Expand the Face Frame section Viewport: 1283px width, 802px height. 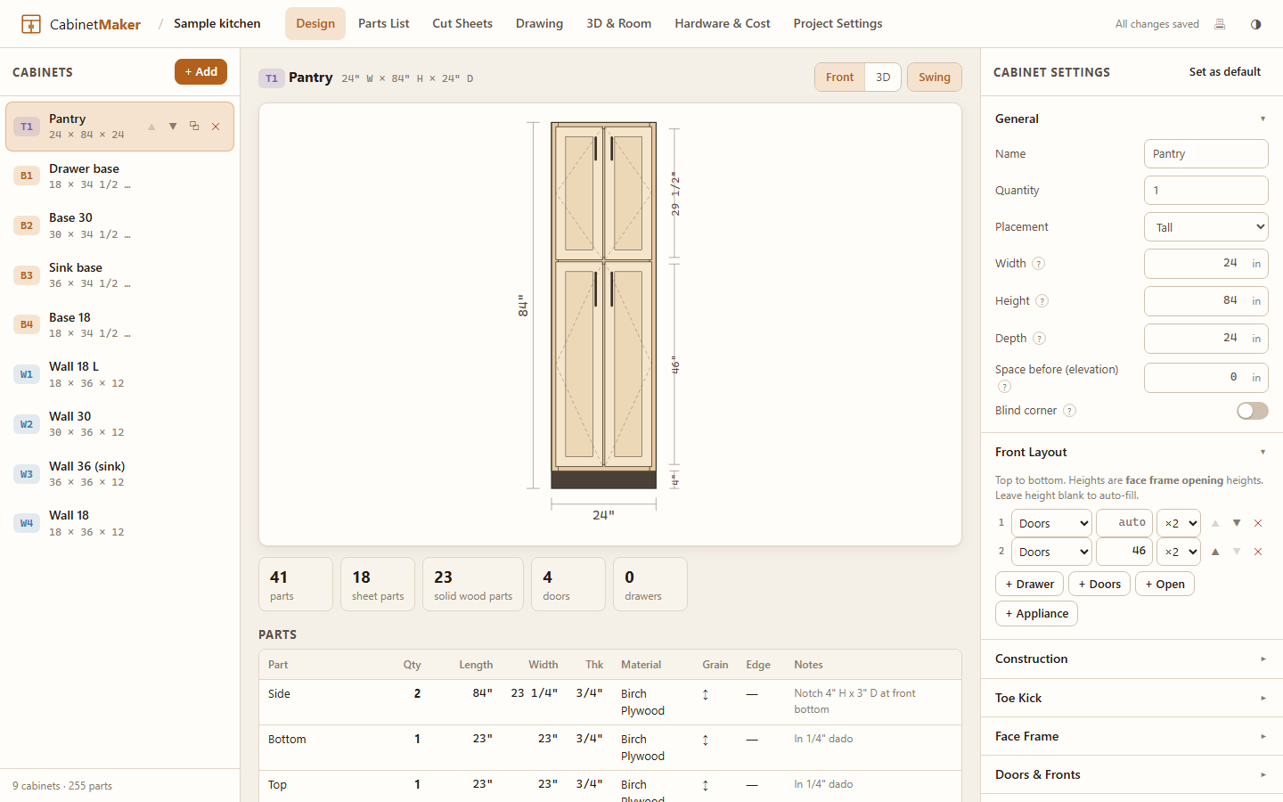1132,736
